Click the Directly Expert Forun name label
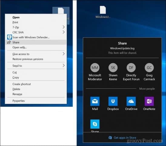 [x=131, y=77]
